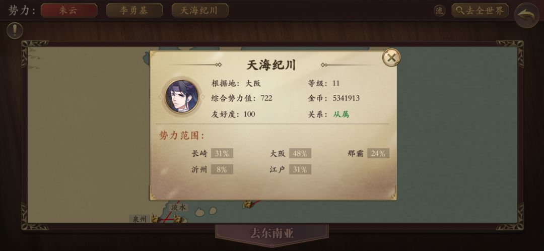The height and width of the screenshot is (251, 544).
Task: Select the 泉州 port label on map
Action: coord(140,219)
